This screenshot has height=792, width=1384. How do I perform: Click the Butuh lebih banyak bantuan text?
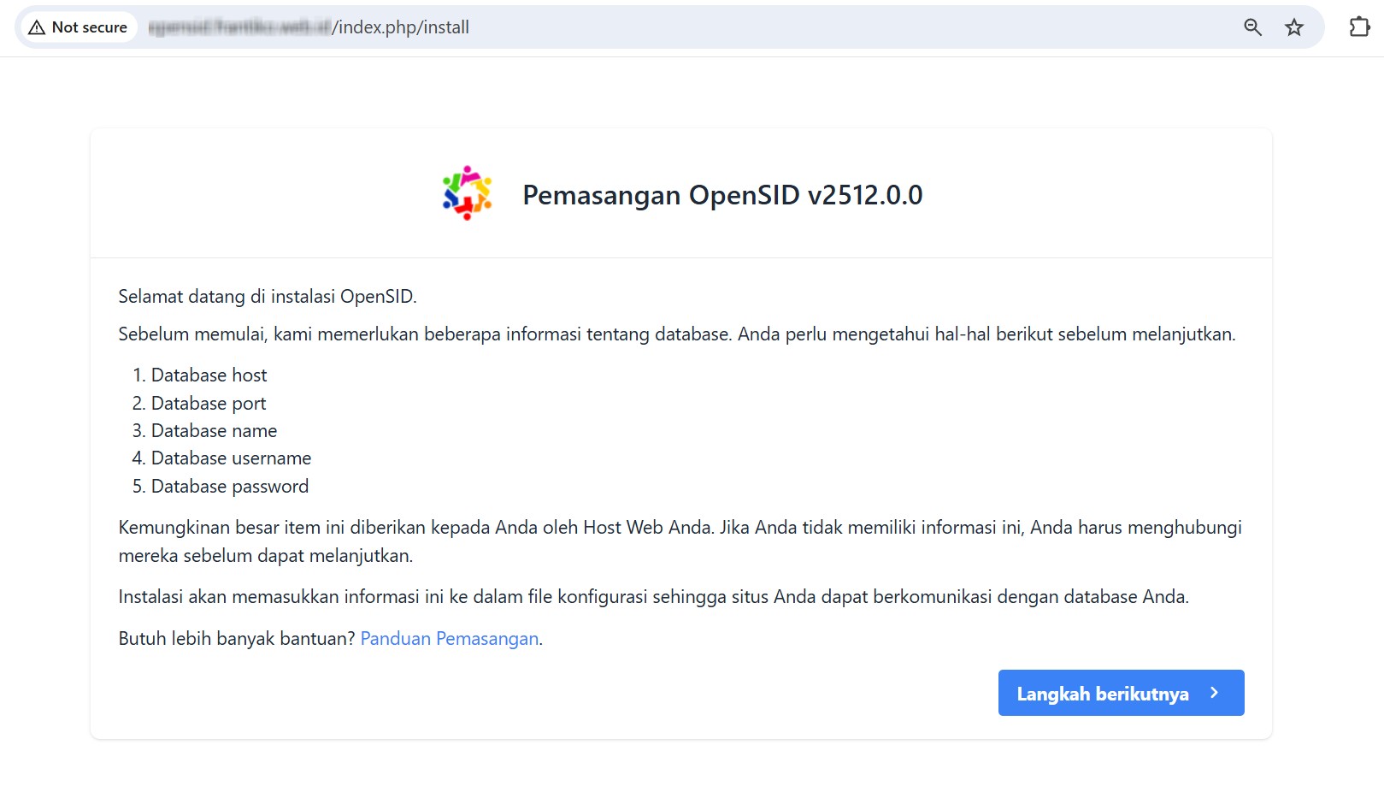[236, 639]
